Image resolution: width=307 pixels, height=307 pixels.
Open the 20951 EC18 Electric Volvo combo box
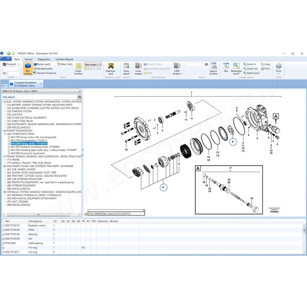41,91
